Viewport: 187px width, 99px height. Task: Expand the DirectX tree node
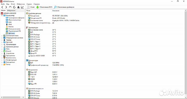click(x=2, y=51)
